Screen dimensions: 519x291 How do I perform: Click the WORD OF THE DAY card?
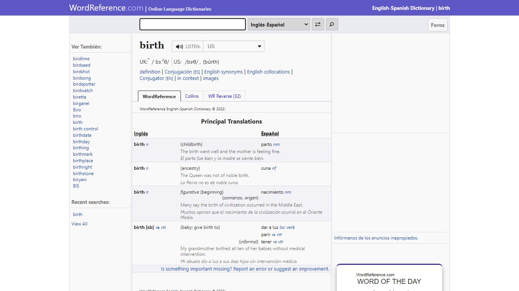[389, 278]
